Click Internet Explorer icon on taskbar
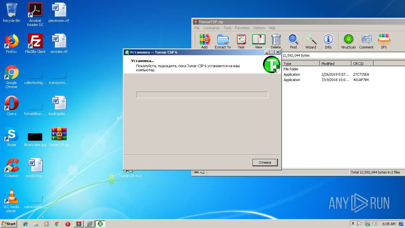This screenshot has height=228, width=405. (x=25, y=224)
